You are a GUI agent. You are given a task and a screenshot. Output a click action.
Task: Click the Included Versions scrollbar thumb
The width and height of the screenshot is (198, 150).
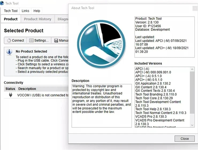[x=192, y=93]
